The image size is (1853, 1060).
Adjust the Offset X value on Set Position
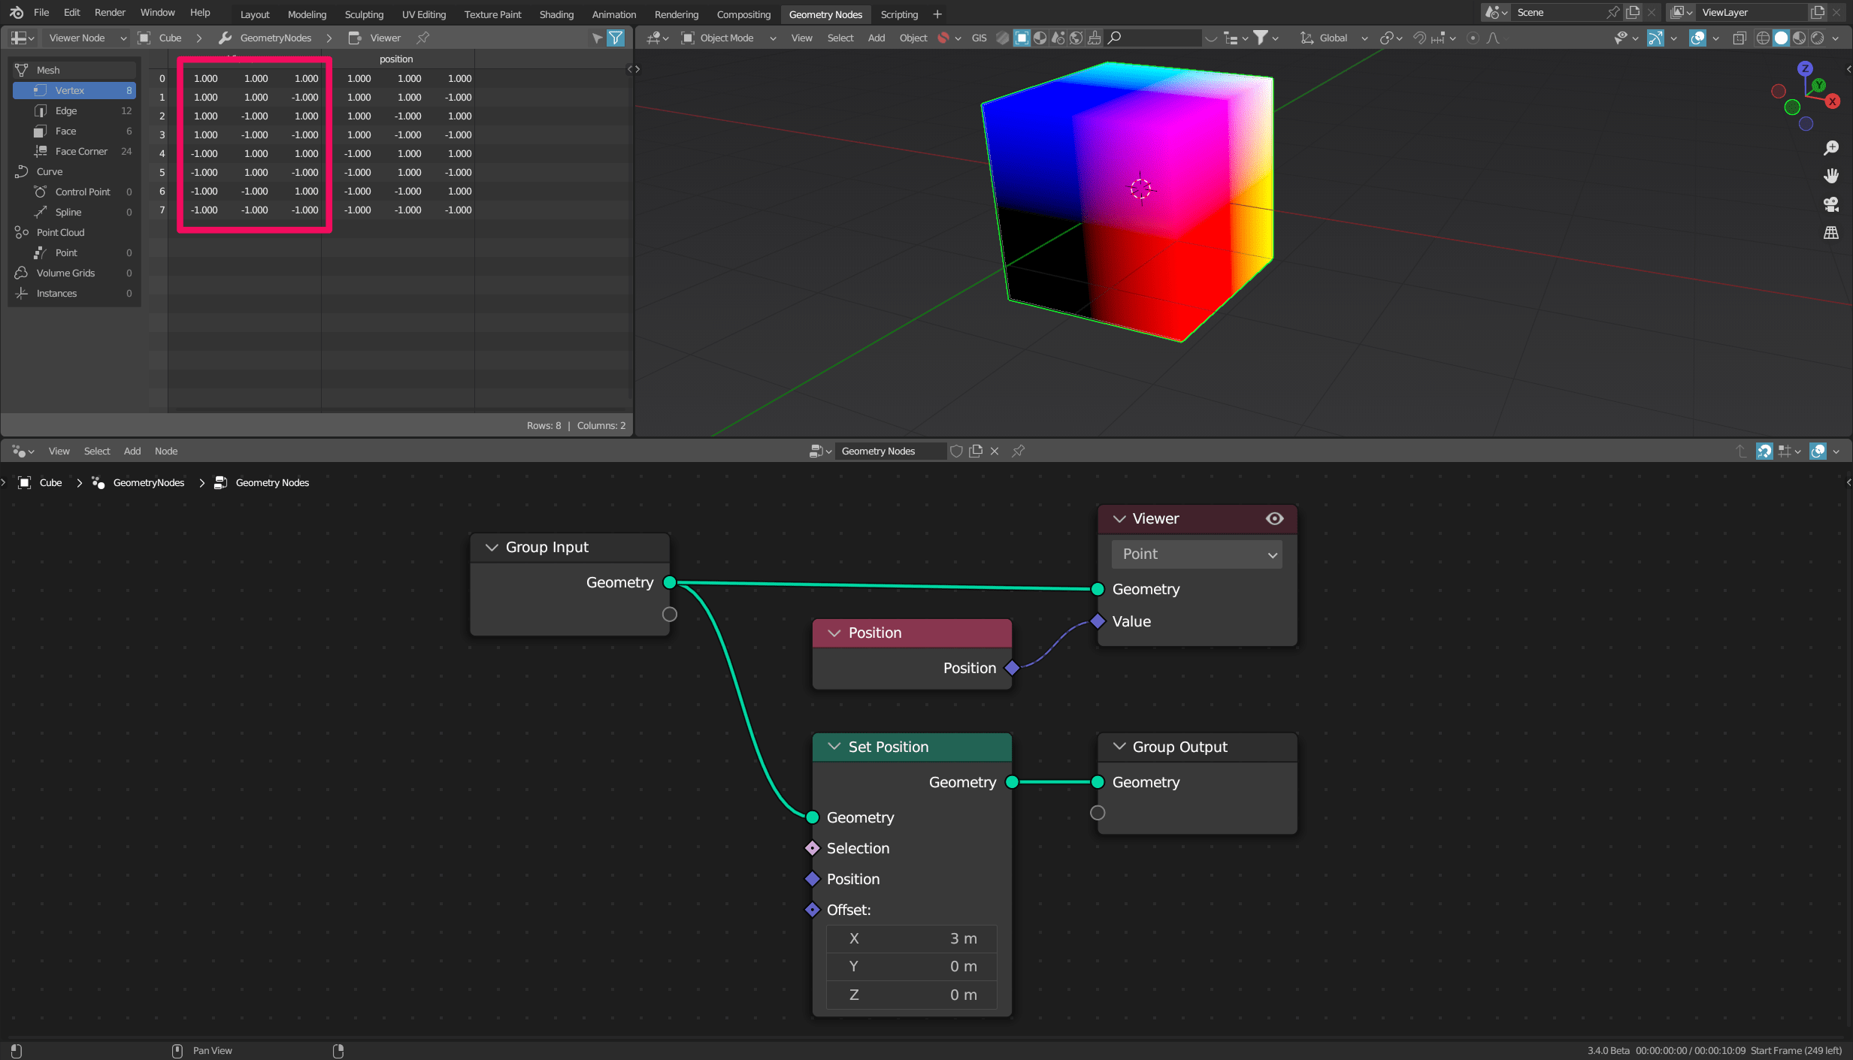point(910,938)
